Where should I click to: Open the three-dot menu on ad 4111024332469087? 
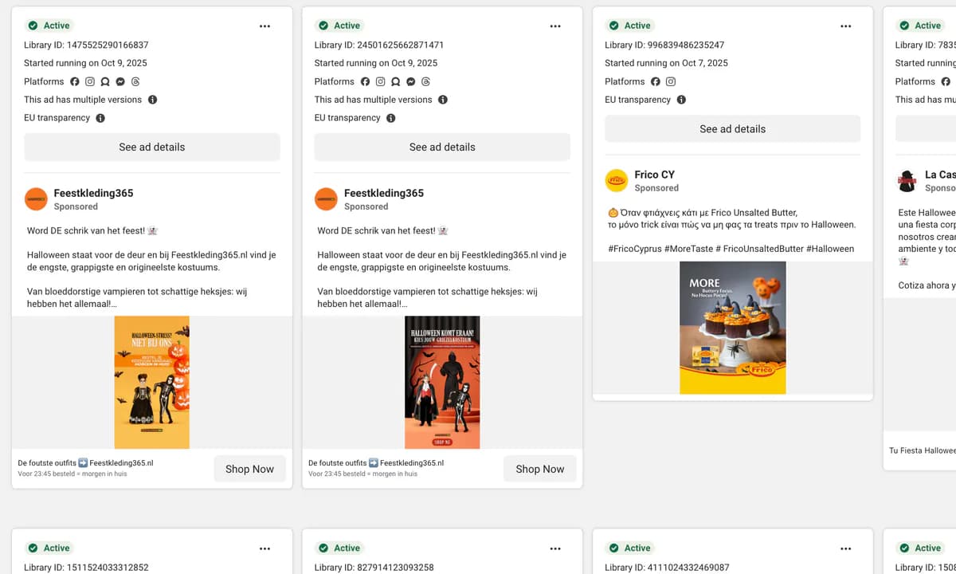coord(845,548)
